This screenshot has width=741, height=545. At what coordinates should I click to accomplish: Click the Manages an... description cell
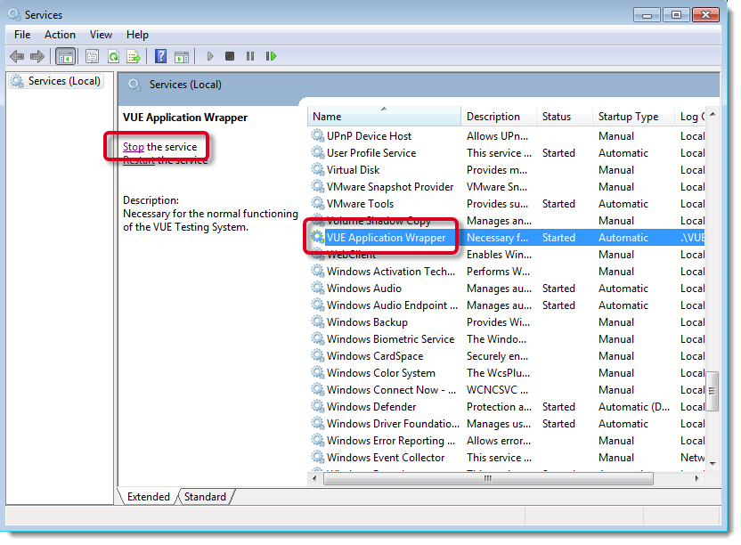(499, 221)
